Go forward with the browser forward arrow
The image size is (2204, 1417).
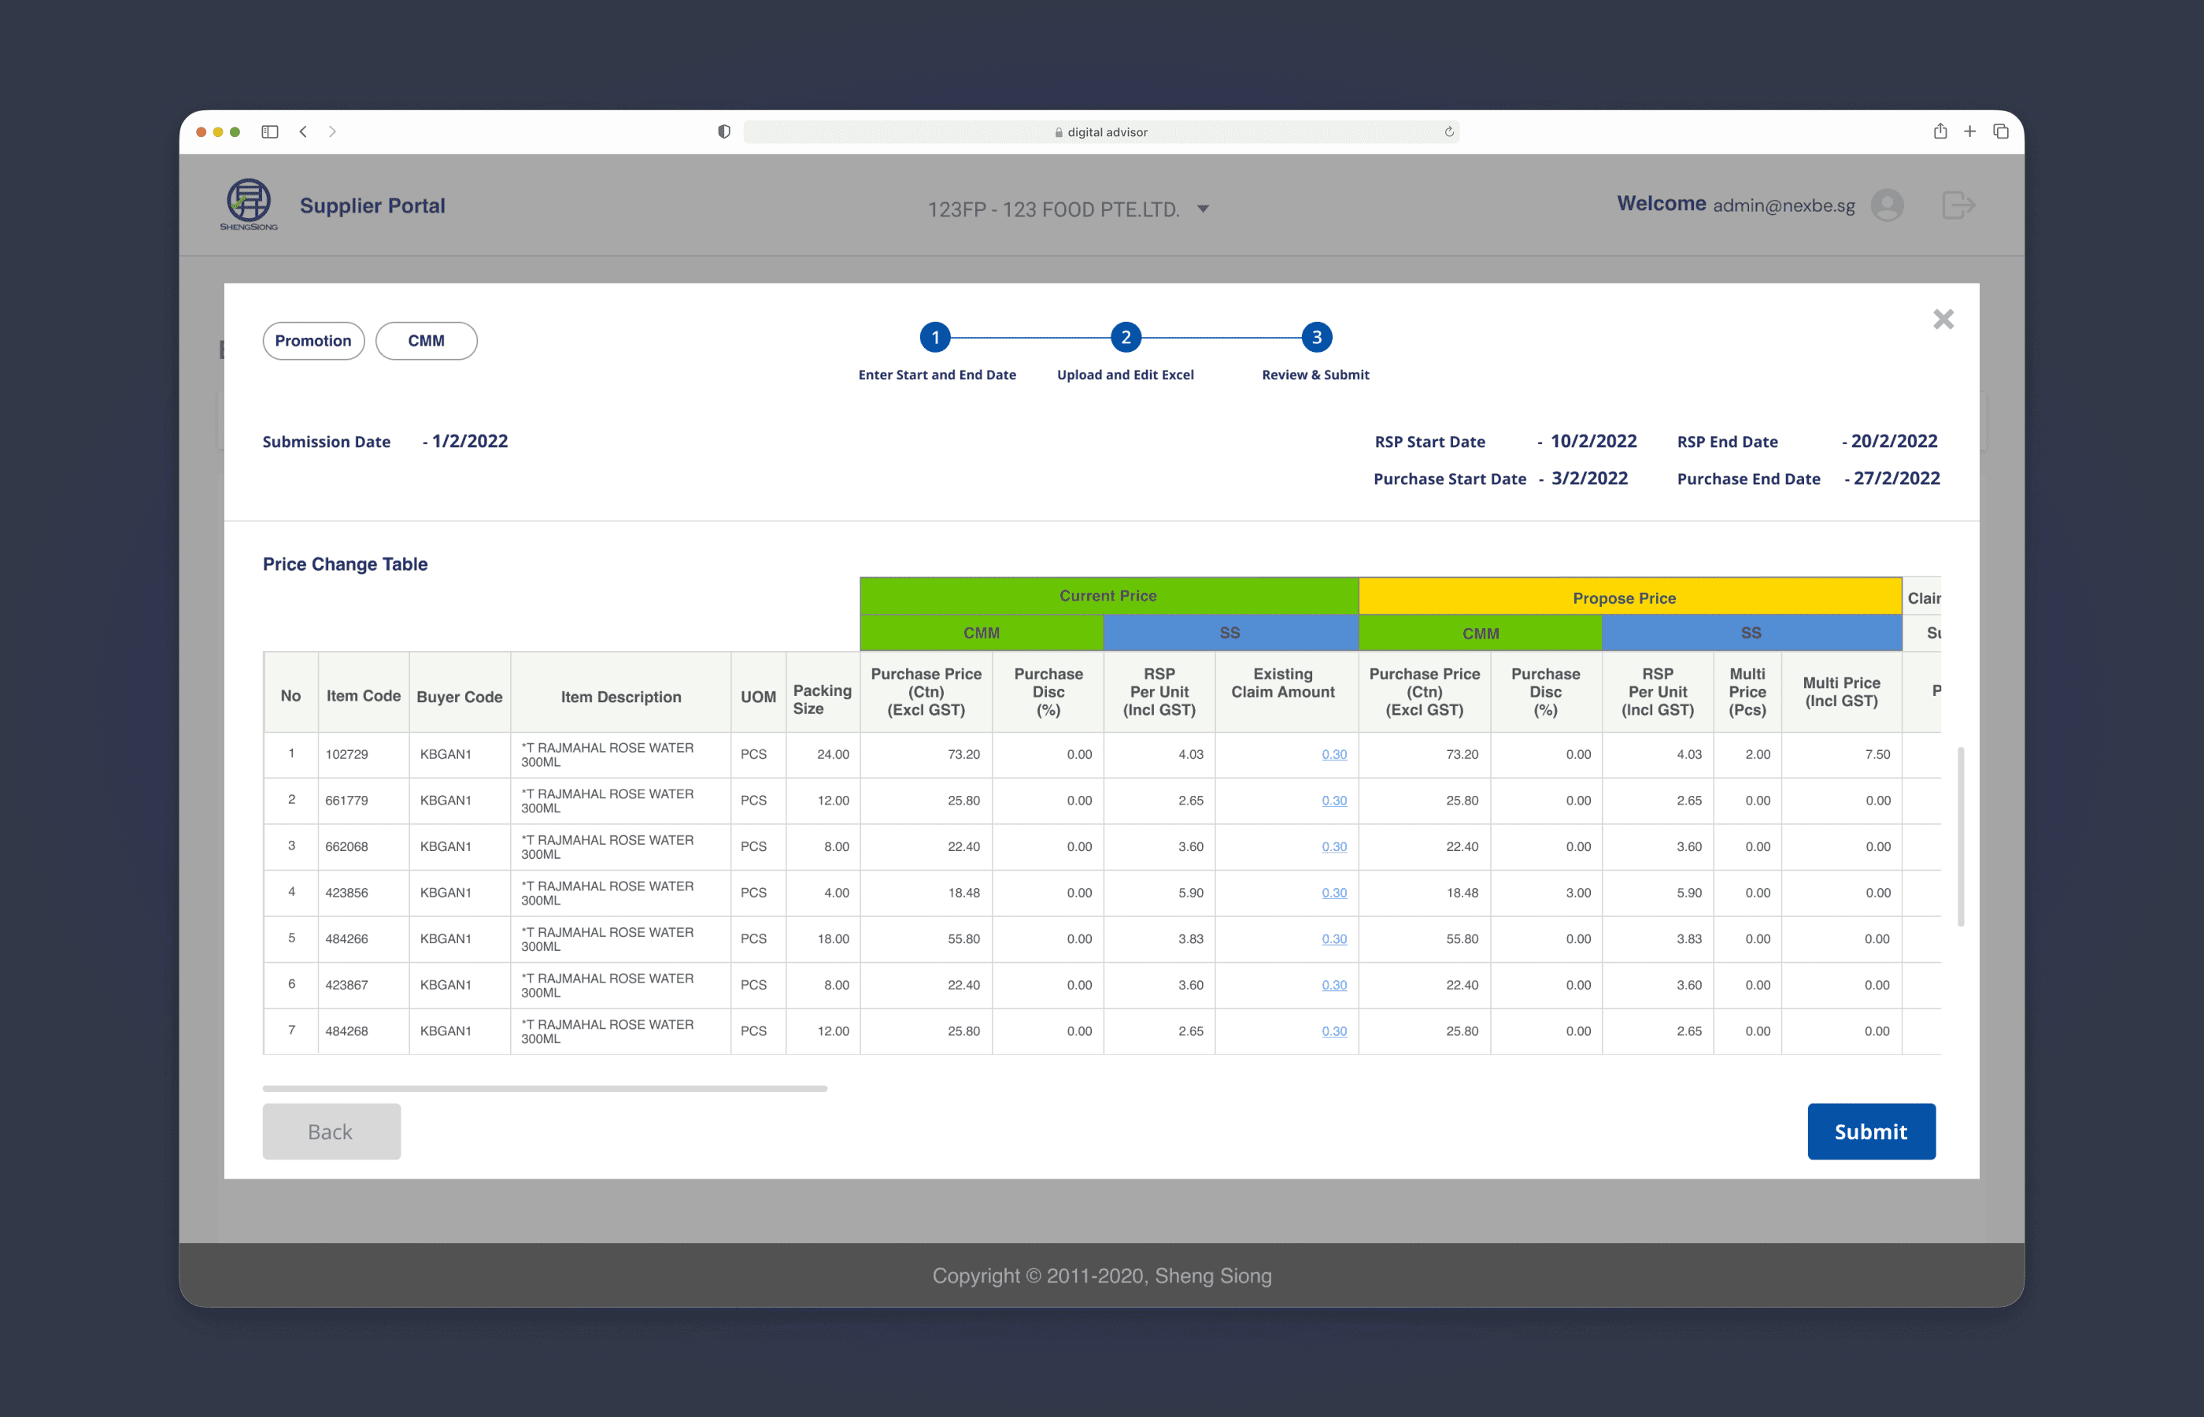(x=332, y=131)
